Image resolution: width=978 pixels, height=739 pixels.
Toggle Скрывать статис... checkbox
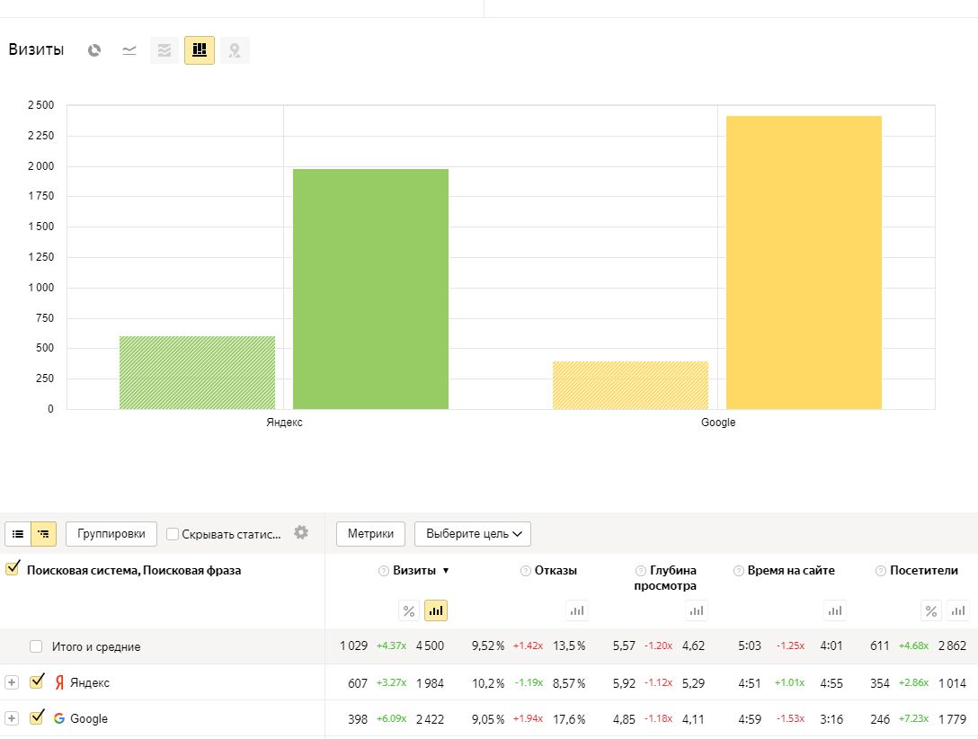point(173,534)
